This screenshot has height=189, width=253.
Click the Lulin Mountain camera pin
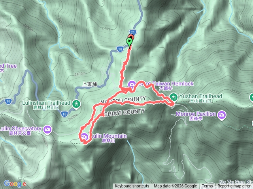click(x=84, y=137)
